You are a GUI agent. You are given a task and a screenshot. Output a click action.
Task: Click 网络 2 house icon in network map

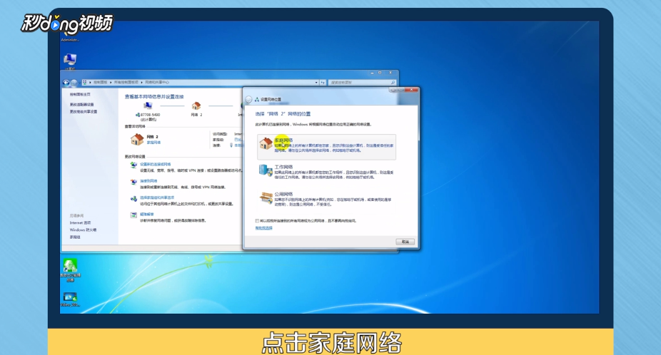pyautogui.click(x=196, y=106)
